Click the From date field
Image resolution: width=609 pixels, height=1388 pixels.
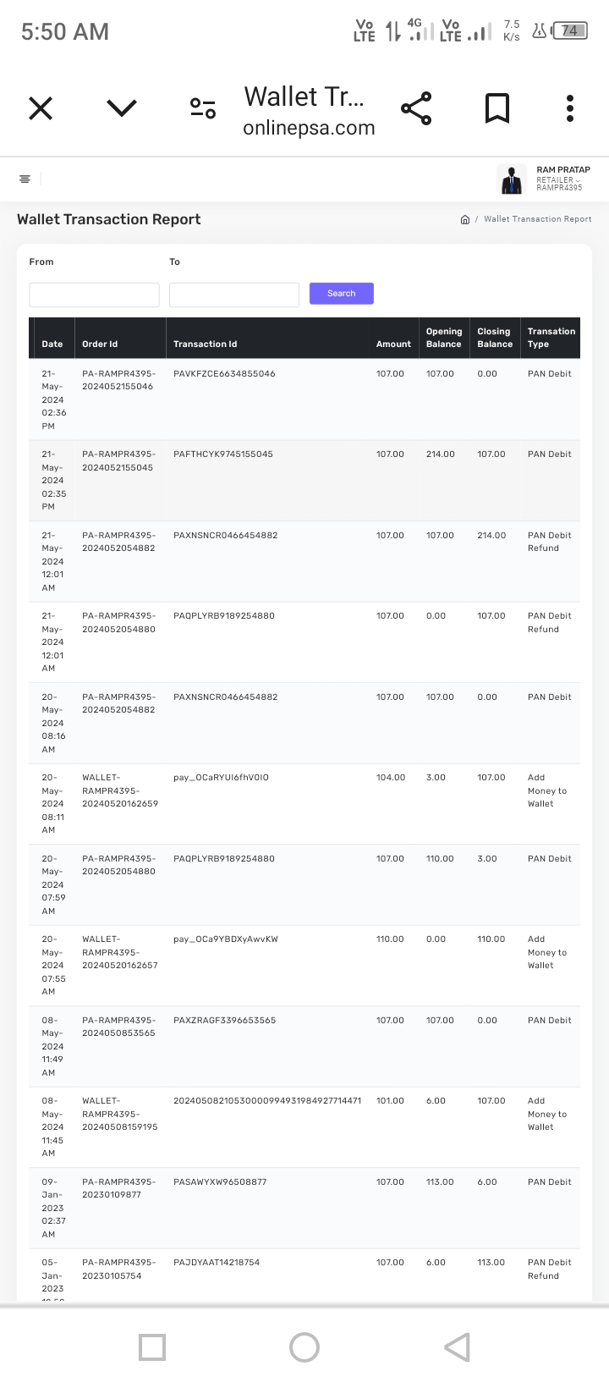(x=94, y=295)
